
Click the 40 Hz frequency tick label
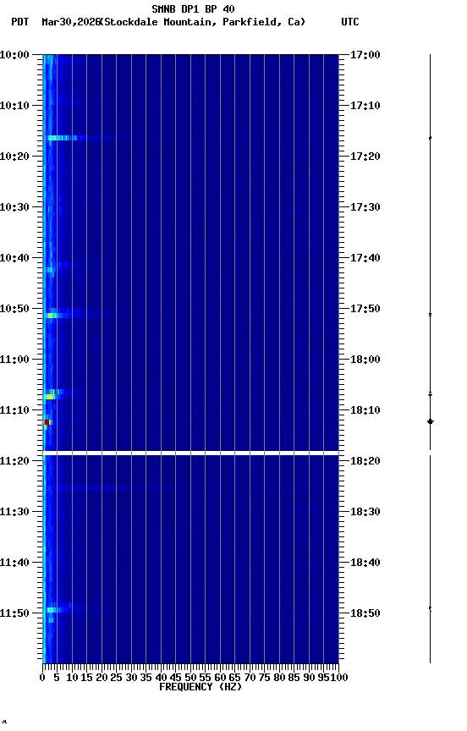coord(161,678)
